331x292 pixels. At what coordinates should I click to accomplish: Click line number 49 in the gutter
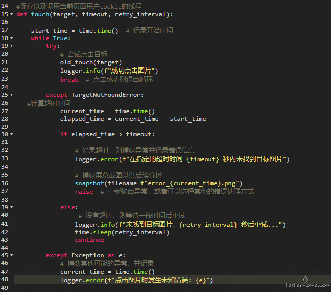[x=5, y=288]
